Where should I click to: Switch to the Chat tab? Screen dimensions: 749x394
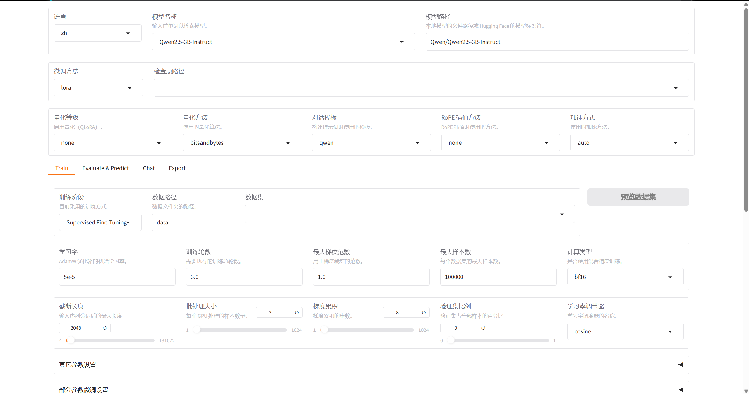click(149, 168)
